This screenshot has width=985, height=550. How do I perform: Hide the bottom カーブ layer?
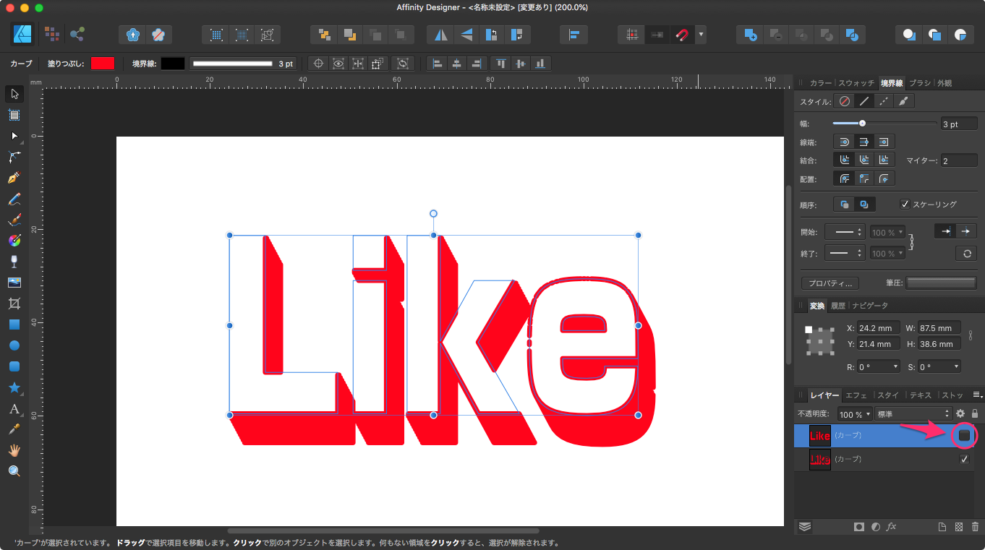964,460
